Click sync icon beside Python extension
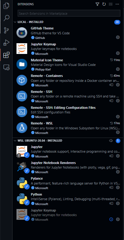This screenshot has height=240, width=124. click(111, 204)
